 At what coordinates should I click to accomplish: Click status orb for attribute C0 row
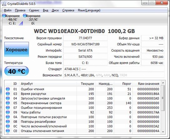point(8,131)
